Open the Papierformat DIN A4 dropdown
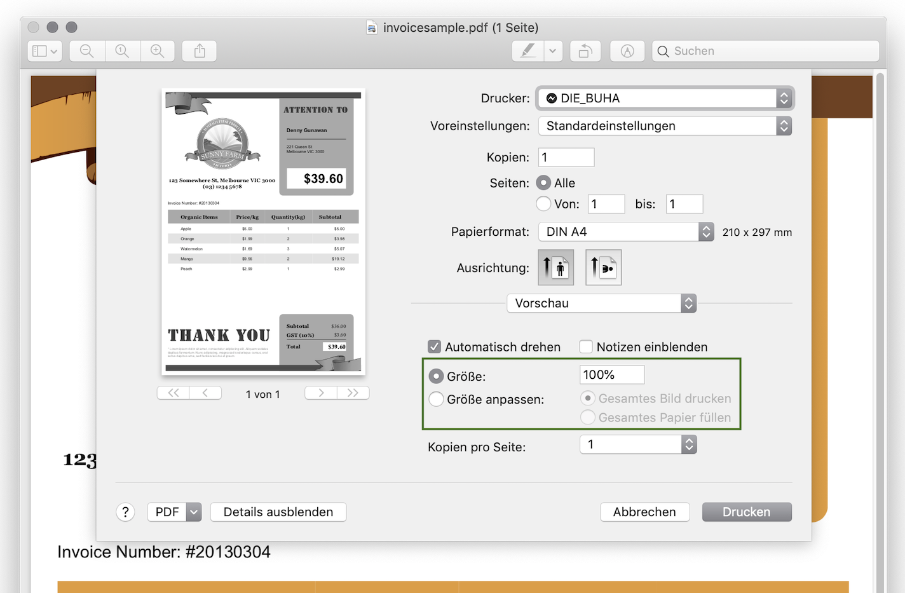Image resolution: width=905 pixels, height=593 pixels. 626,232
